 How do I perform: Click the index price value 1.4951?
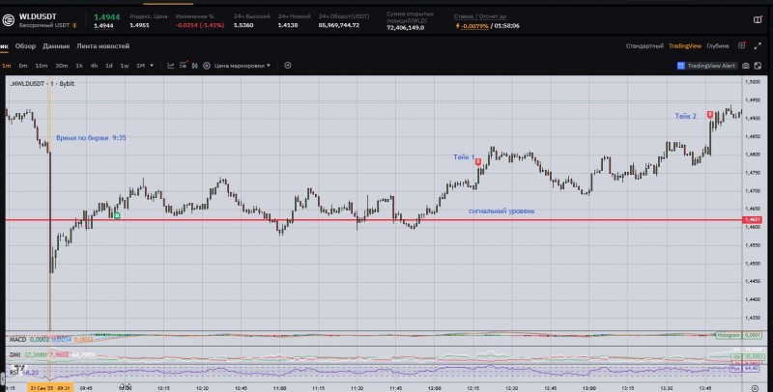click(139, 25)
